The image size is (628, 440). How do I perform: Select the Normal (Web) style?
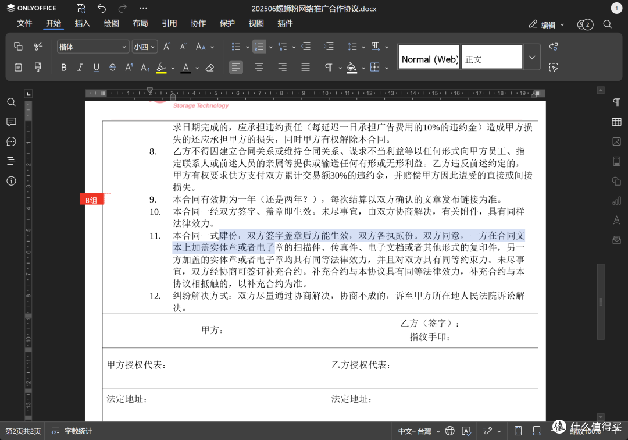[x=429, y=57]
